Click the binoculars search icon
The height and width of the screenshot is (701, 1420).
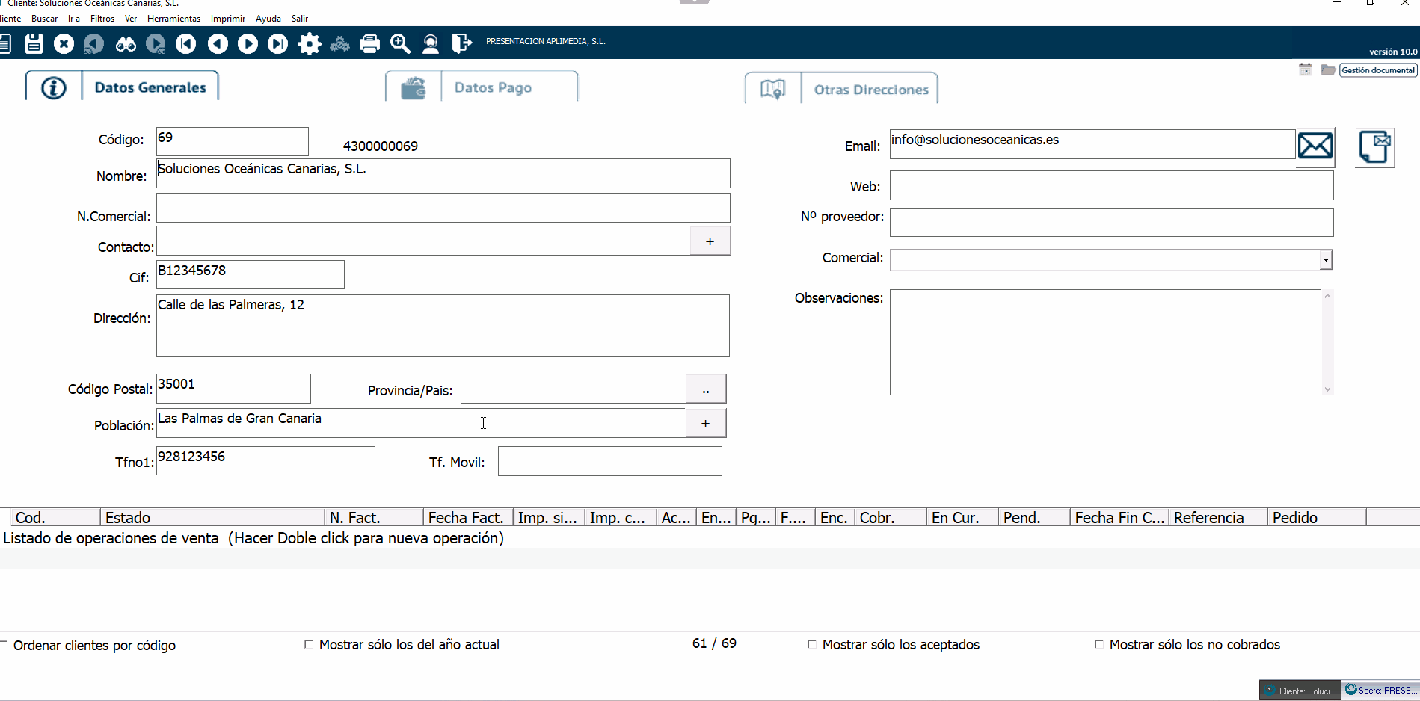126,44
